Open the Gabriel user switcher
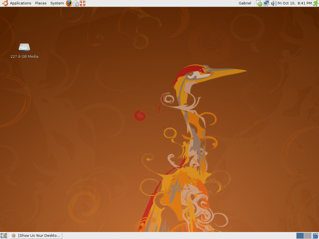This screenshot has width=319, height=239. 245,3
